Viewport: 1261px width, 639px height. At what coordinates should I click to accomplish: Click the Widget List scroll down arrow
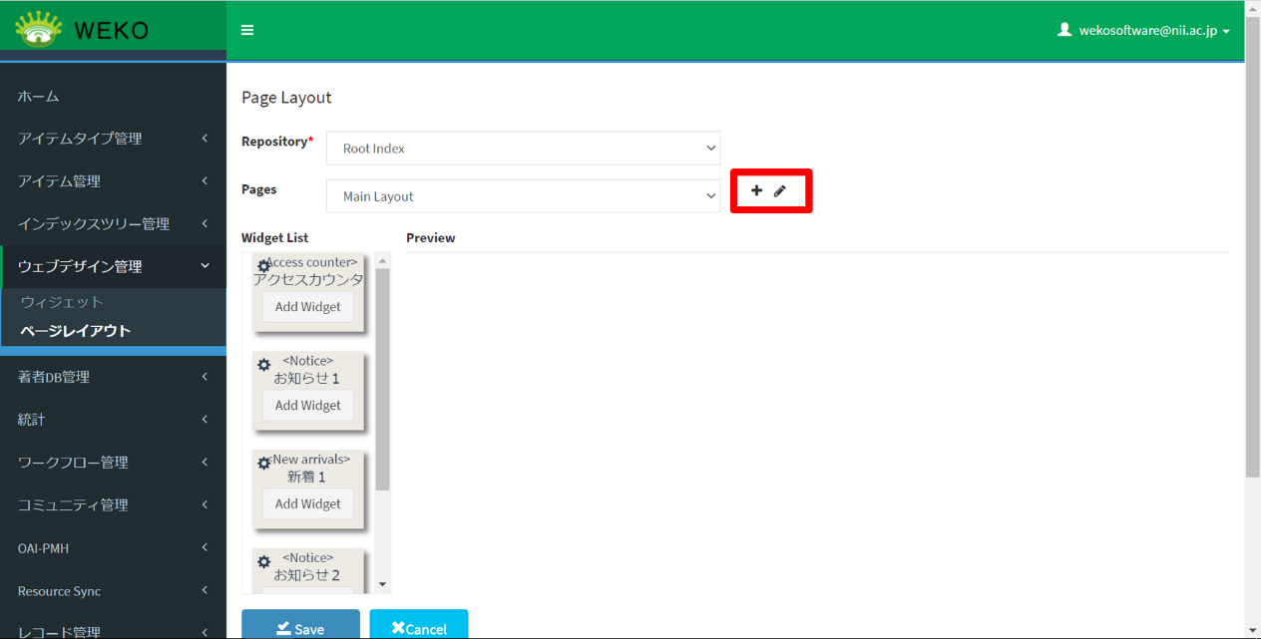click(x=383, y=585)
